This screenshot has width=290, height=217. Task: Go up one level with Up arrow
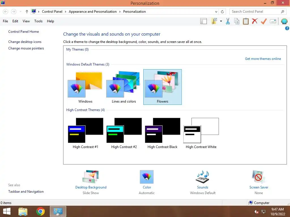(27, 12)
